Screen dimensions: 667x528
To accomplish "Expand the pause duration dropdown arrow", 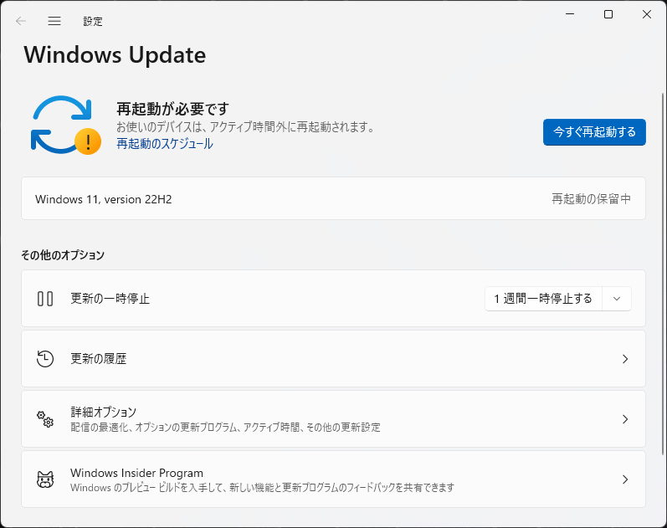I will coord(617,299).
